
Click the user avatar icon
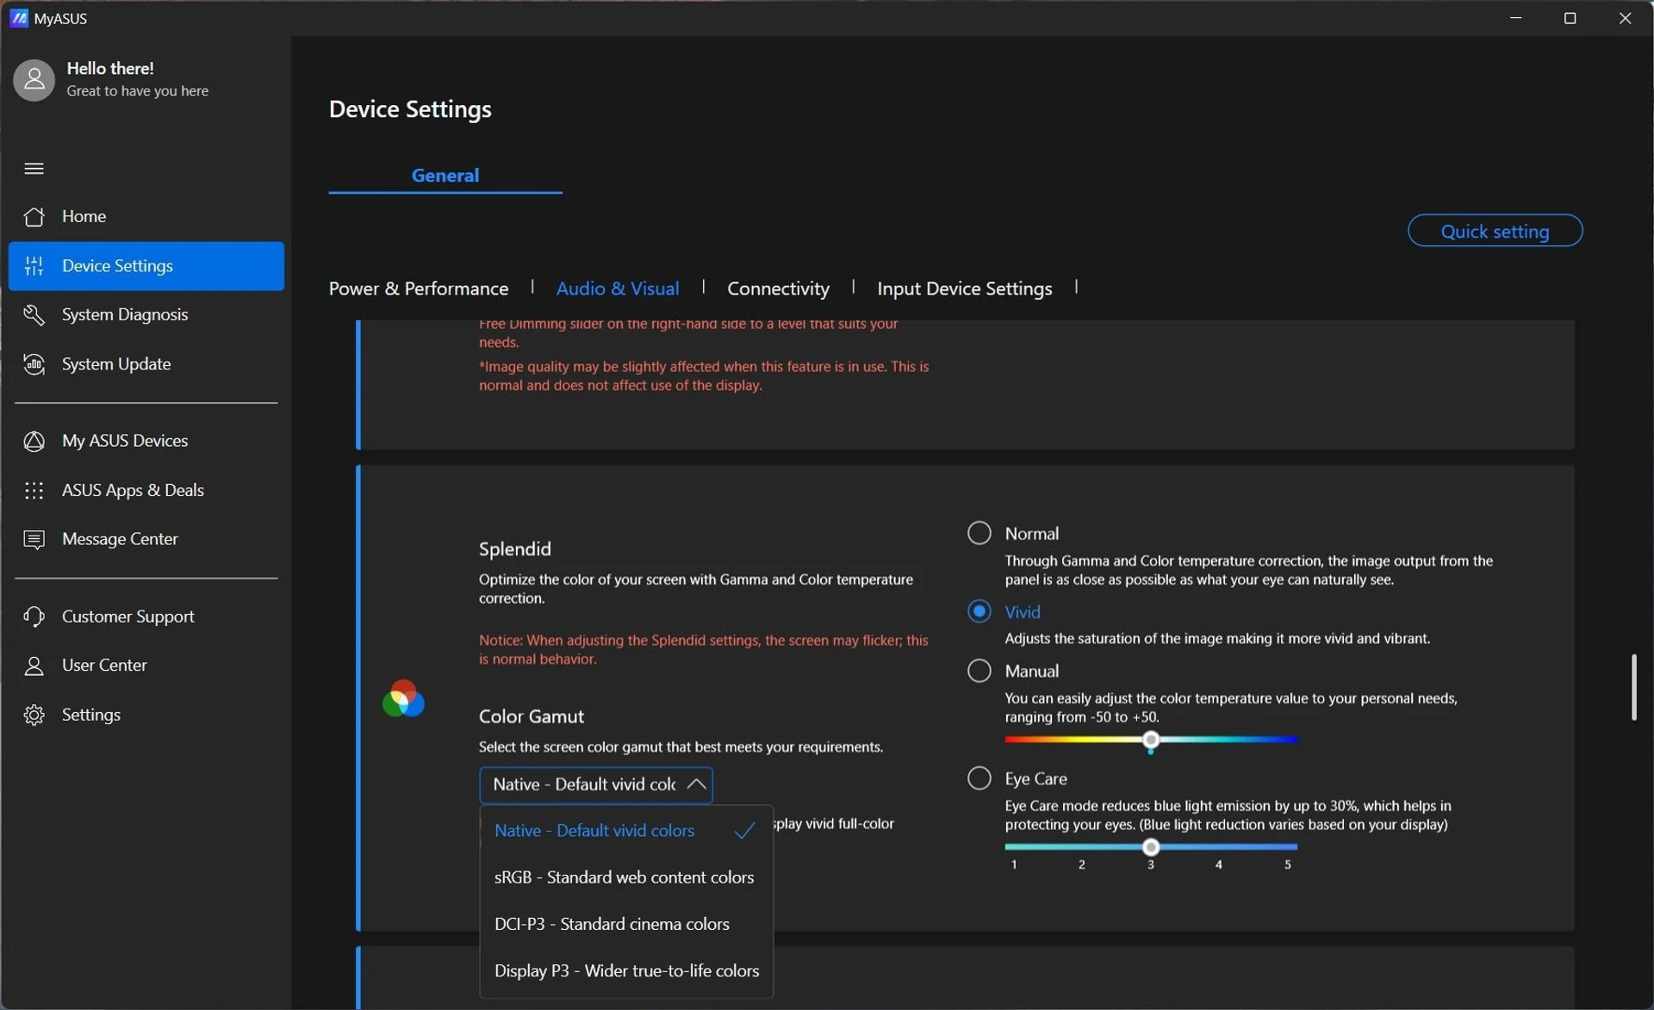[x=34, y=80]
